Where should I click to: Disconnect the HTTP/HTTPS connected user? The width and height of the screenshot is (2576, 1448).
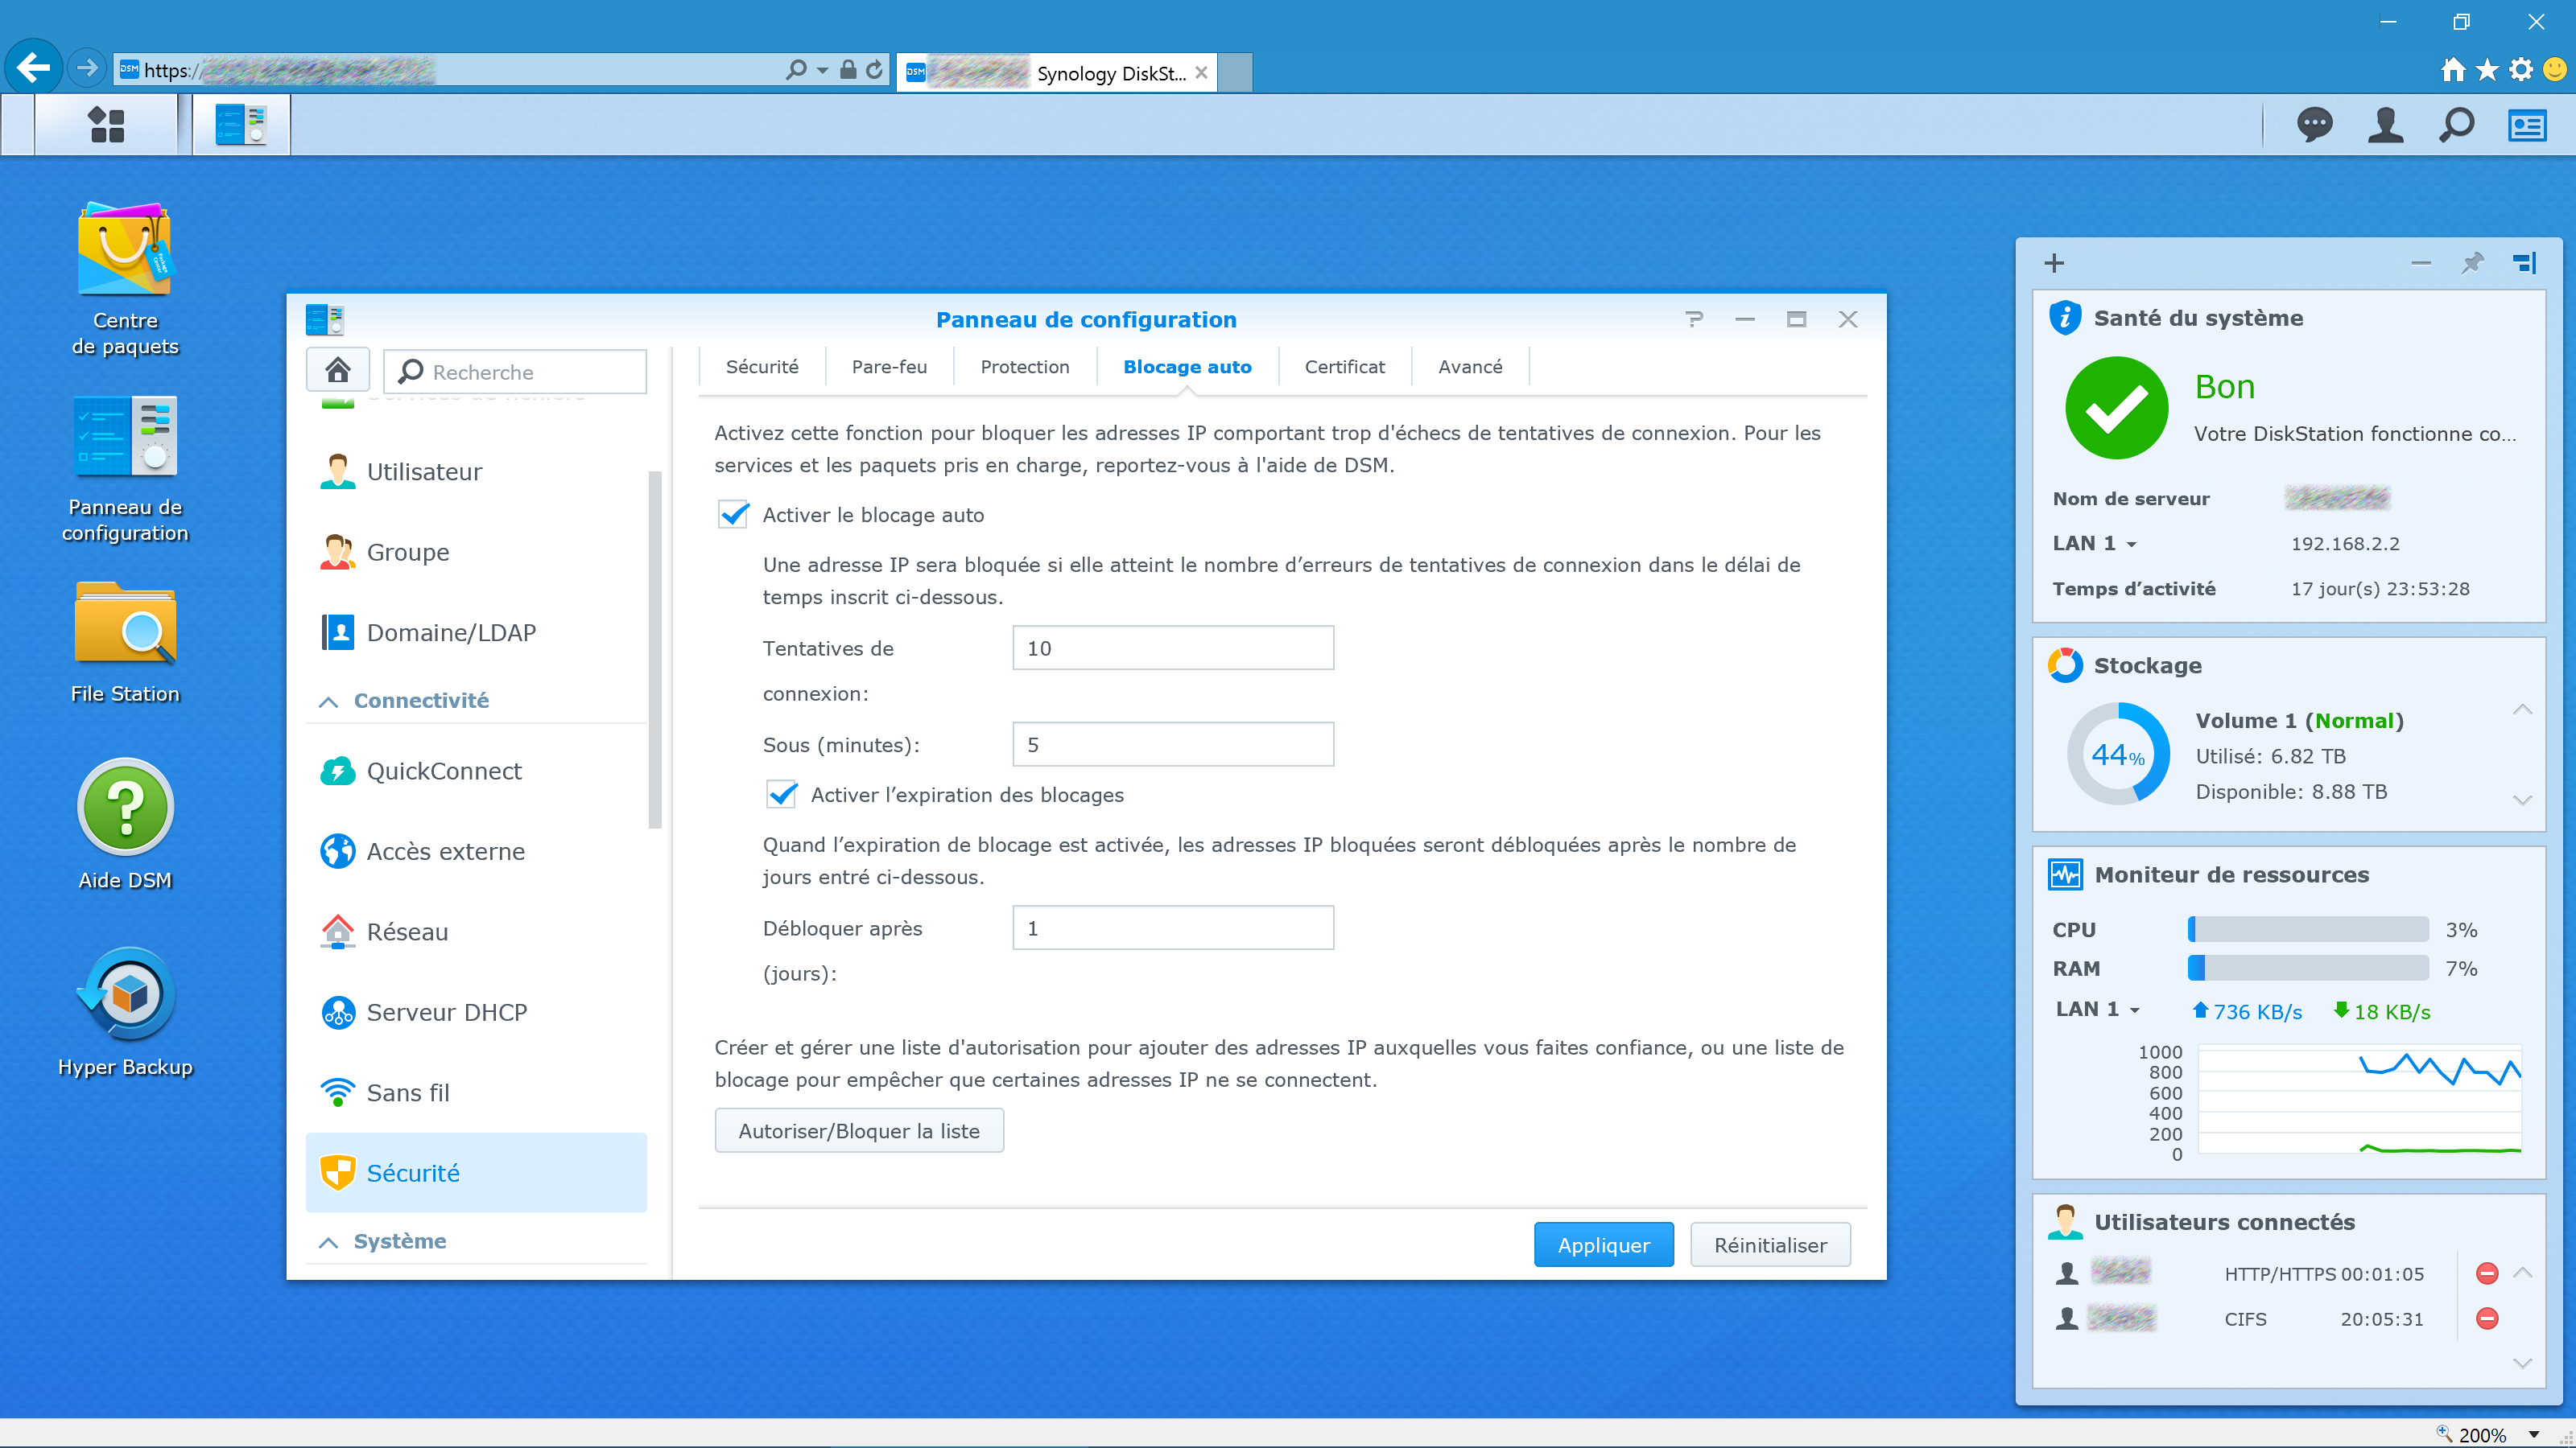pos(2487,1273)
